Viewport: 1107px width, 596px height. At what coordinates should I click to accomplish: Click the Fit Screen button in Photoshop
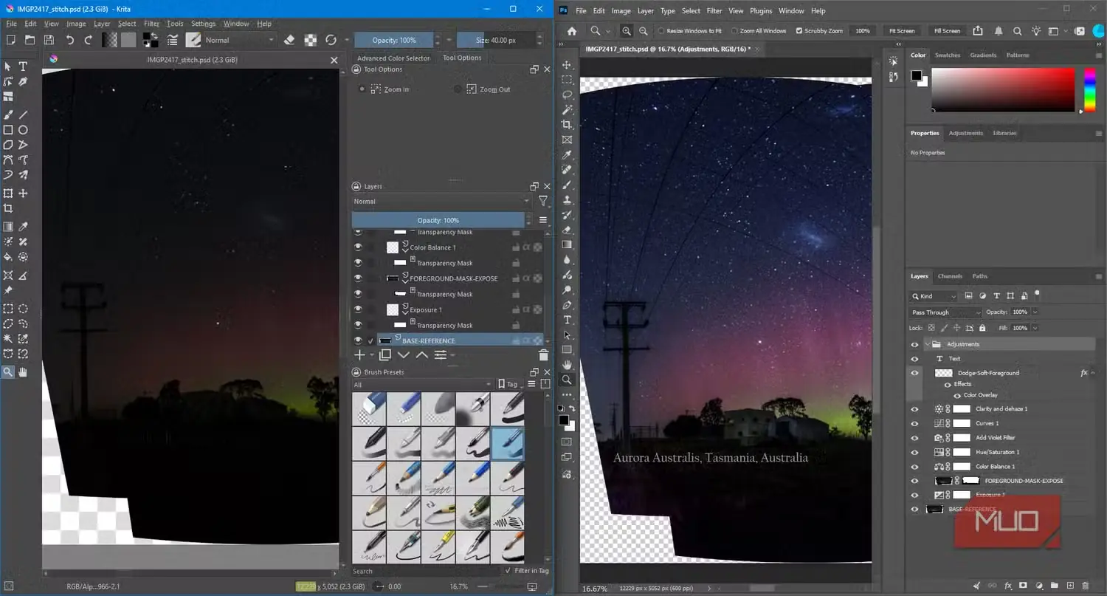[x=902, y=31]
